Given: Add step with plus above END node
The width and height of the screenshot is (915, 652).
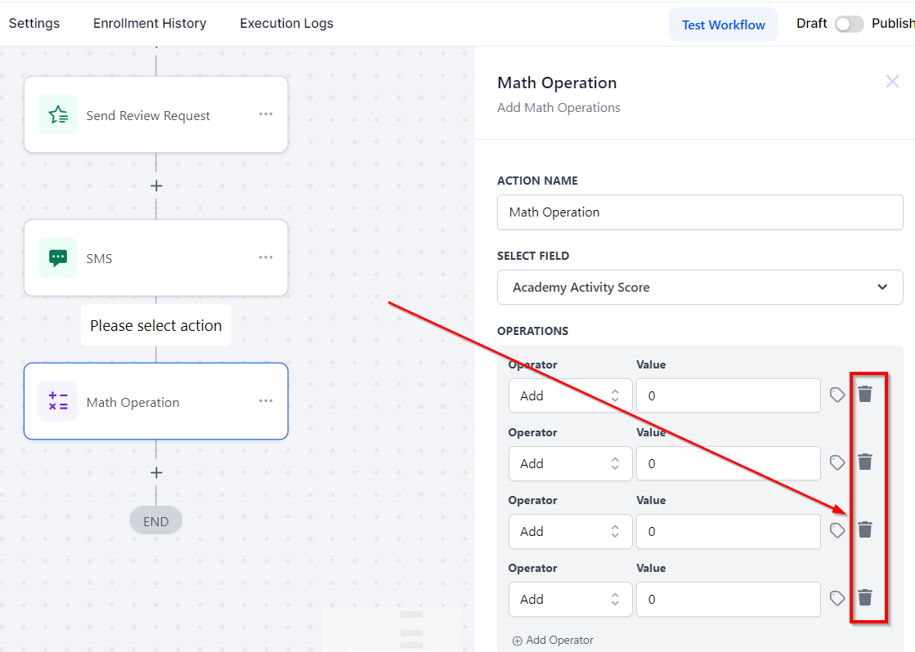Looking at the screenshot, I should (156, 472).
